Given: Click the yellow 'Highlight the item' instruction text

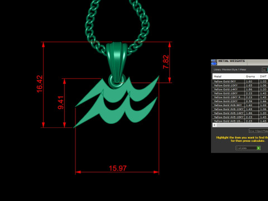Looking at the screenshot, I should pos(242,139).
